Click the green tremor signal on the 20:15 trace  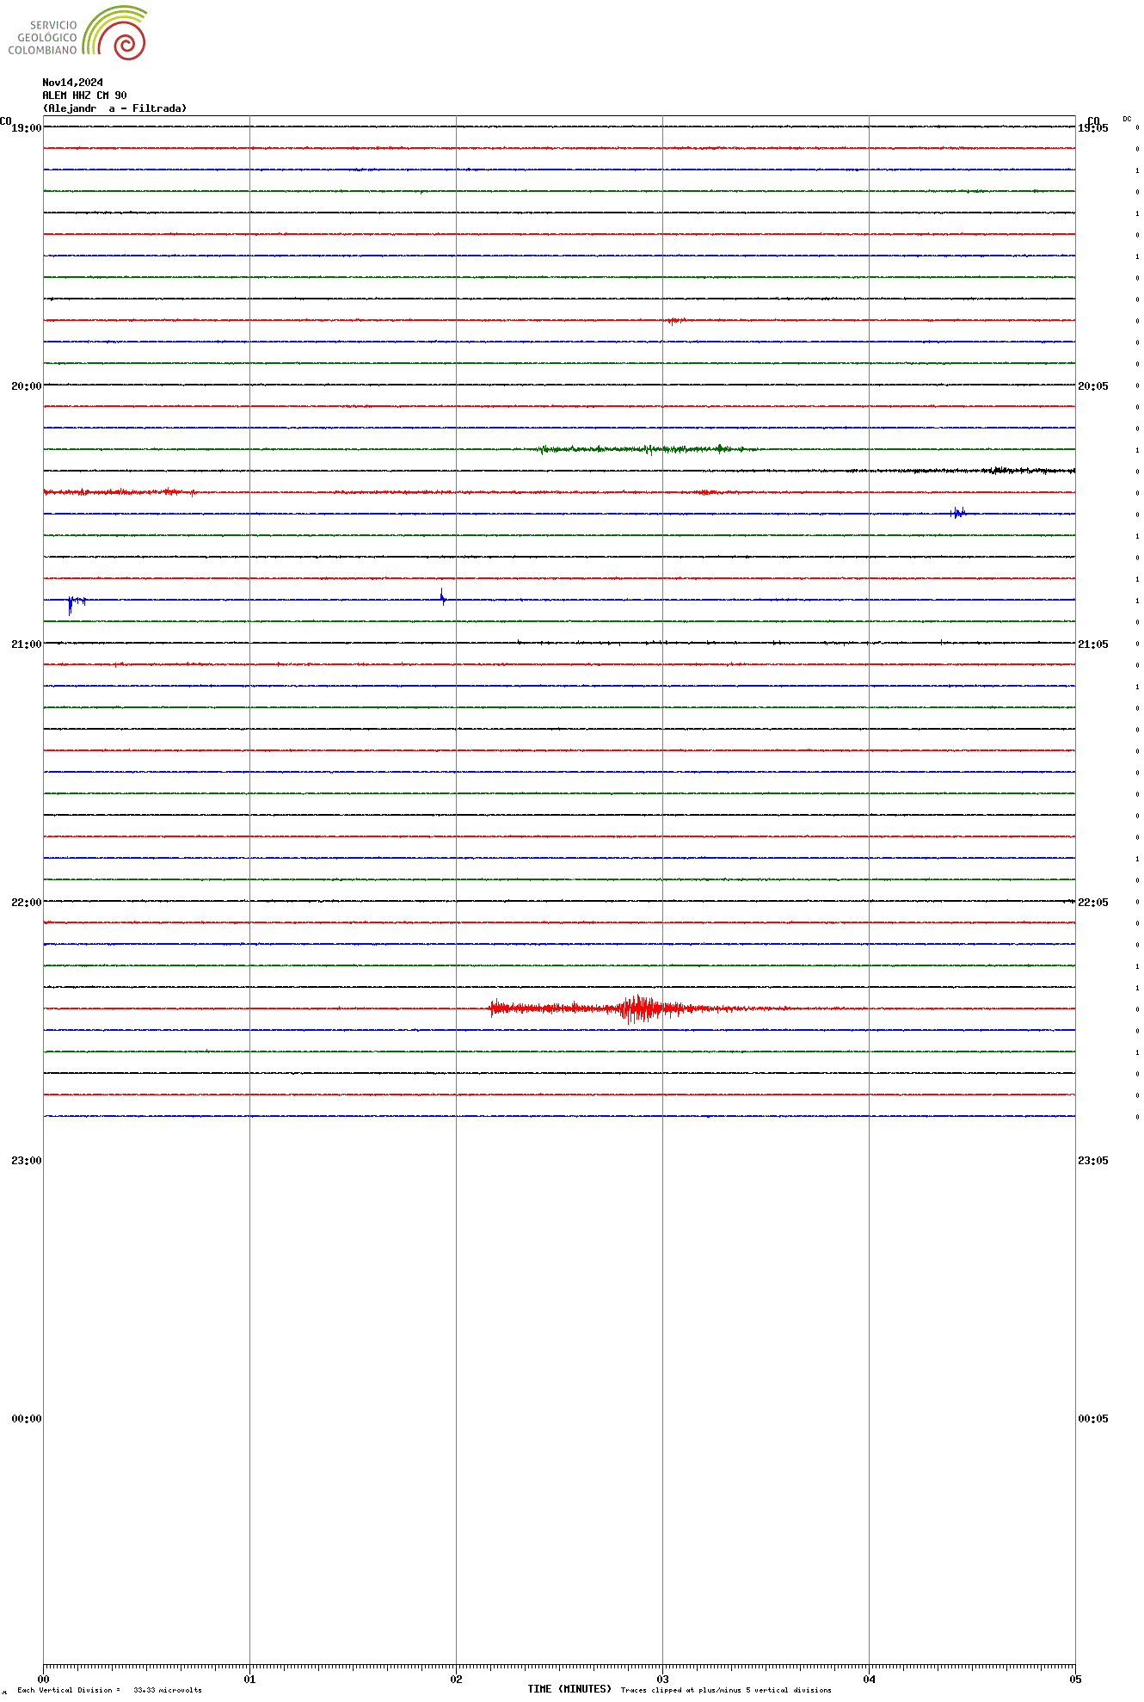(x=645, y=448)
